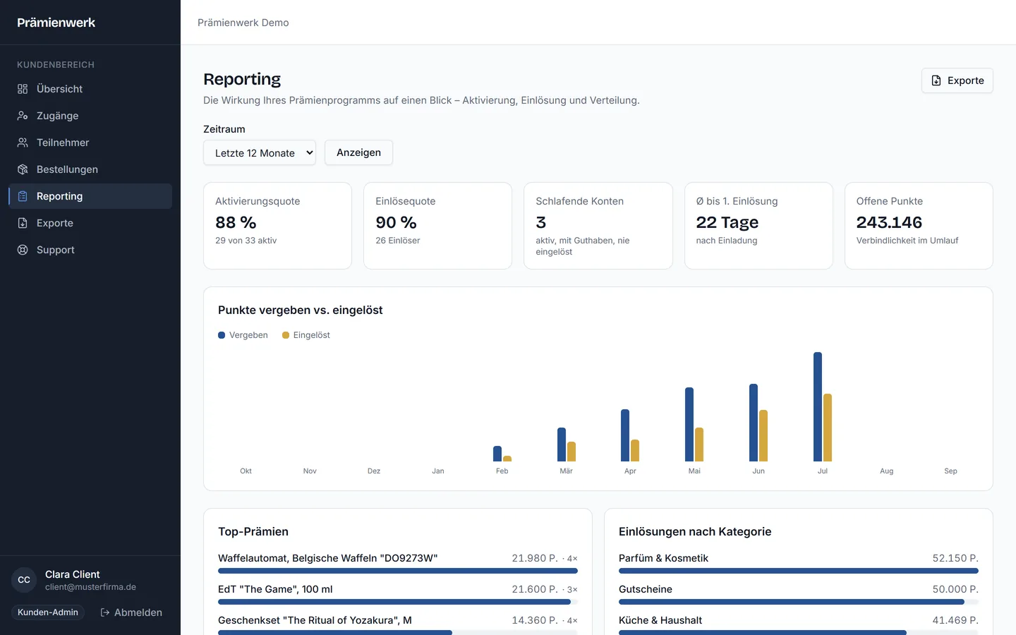Click the 'Prämienwerk Demo' header text
1016x635 pixels.
click(x=243, y=23)
